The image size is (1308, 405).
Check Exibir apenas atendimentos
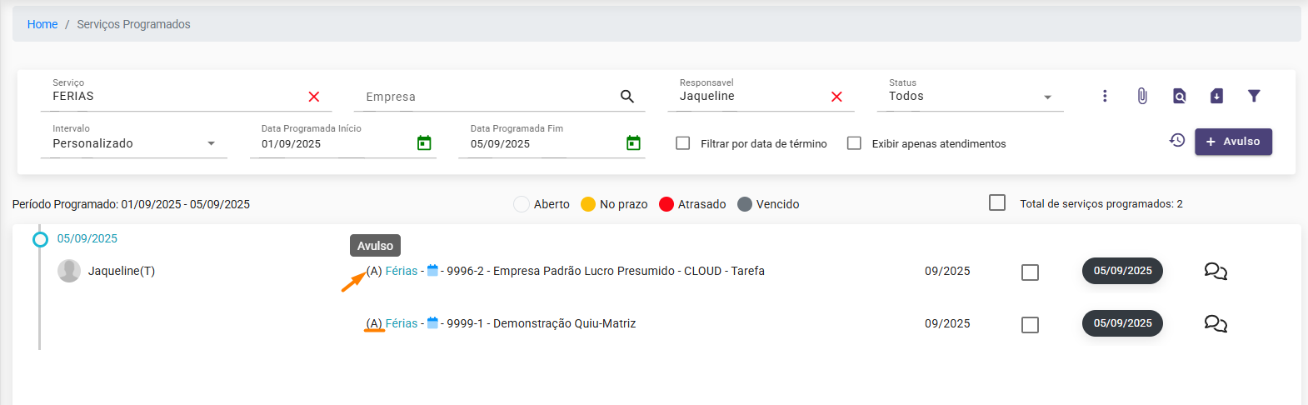click(x=854, y=143)
